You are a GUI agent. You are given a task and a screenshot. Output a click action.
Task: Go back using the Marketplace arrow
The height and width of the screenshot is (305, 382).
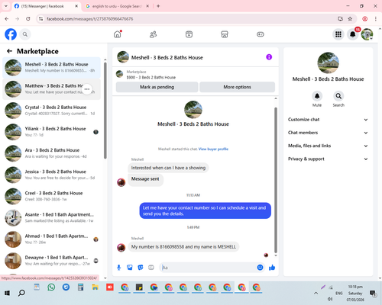point(9,51)
